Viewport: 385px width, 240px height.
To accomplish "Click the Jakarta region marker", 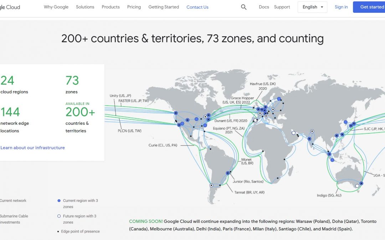I will point(332,160).
